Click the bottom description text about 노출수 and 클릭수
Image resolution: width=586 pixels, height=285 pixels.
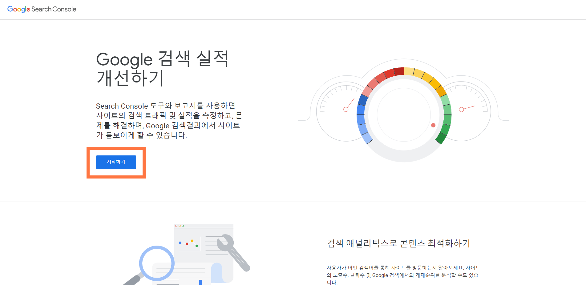[403, 274]
